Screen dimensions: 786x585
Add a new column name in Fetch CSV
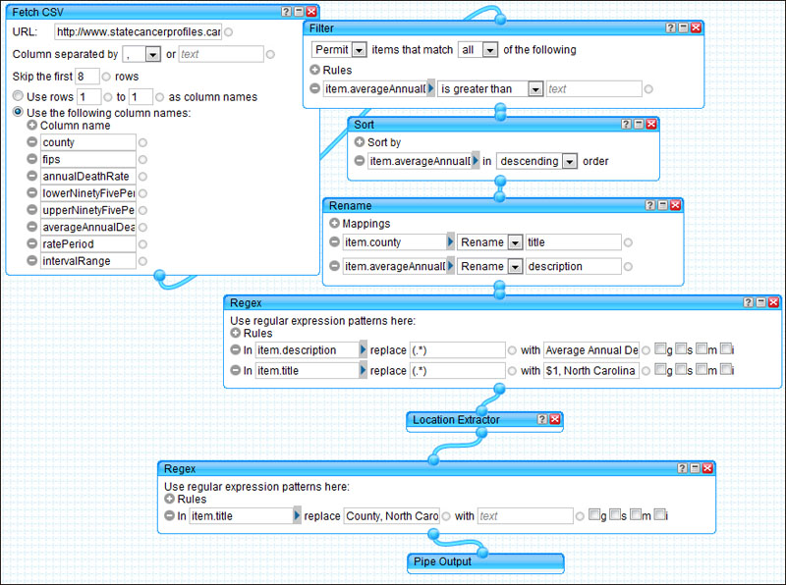(x=32, y=126)
